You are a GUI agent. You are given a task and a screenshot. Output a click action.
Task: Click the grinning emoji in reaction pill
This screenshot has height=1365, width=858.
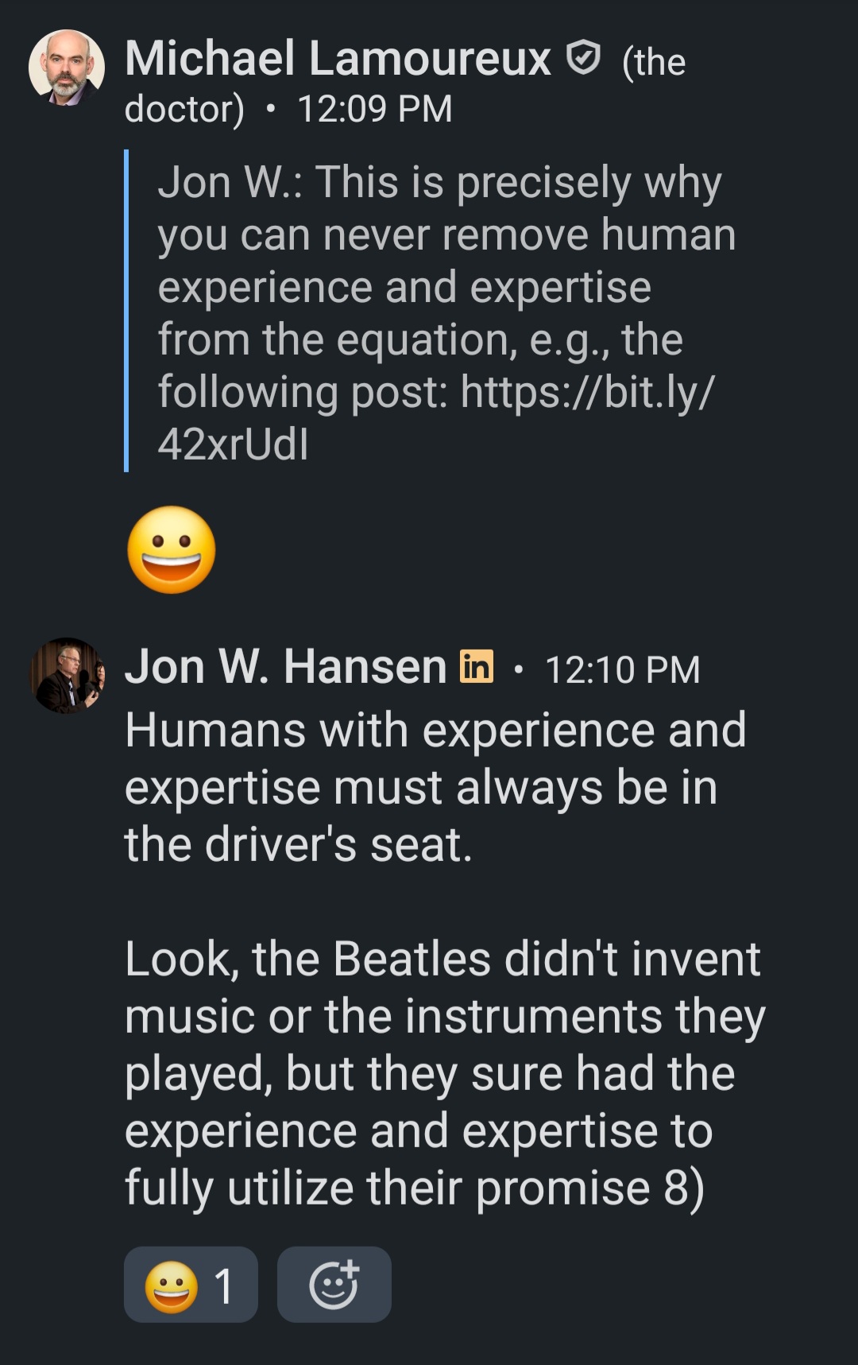point(171,1286)
